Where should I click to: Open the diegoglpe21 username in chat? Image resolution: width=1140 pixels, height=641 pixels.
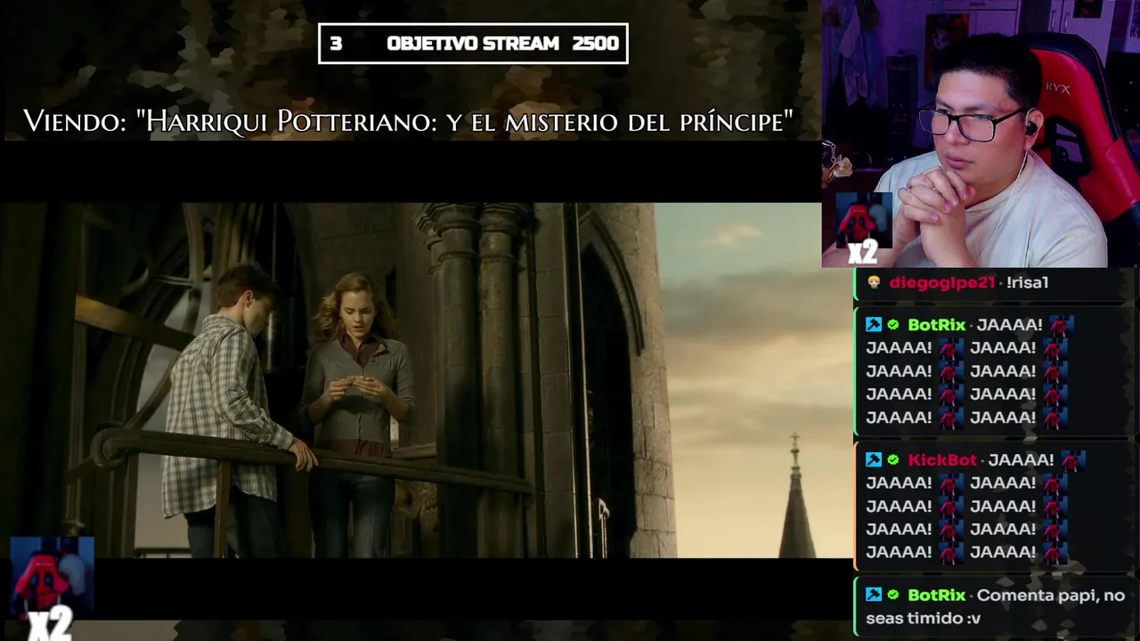pos(941,282)
